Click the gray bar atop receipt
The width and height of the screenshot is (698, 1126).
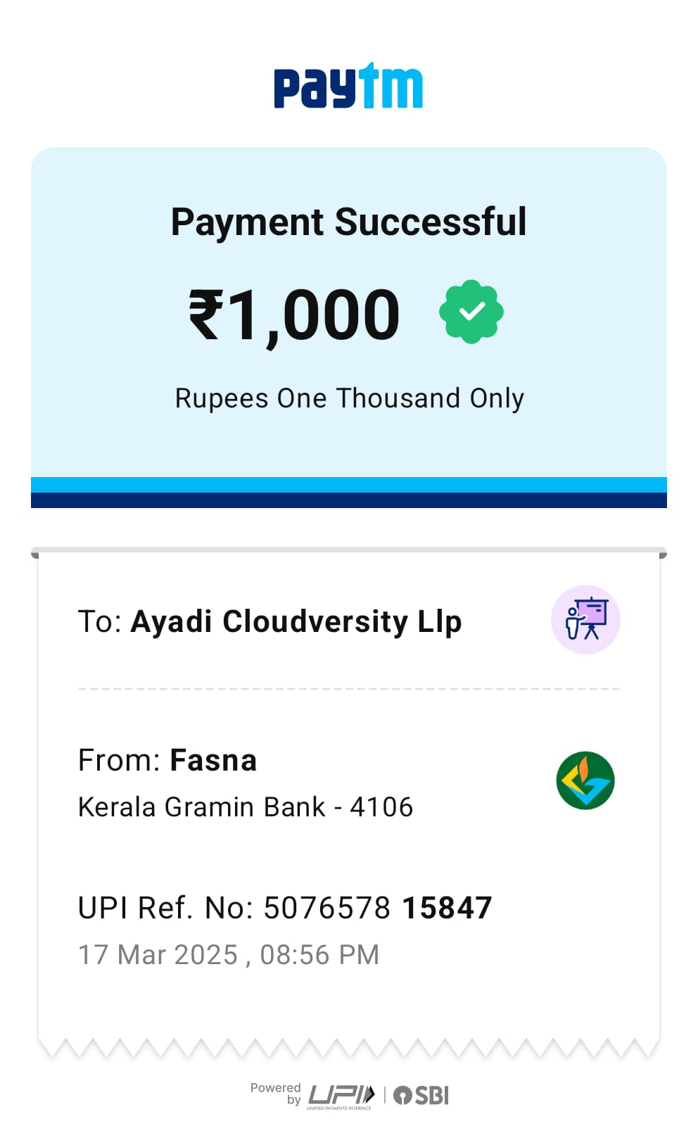(348, 550)
